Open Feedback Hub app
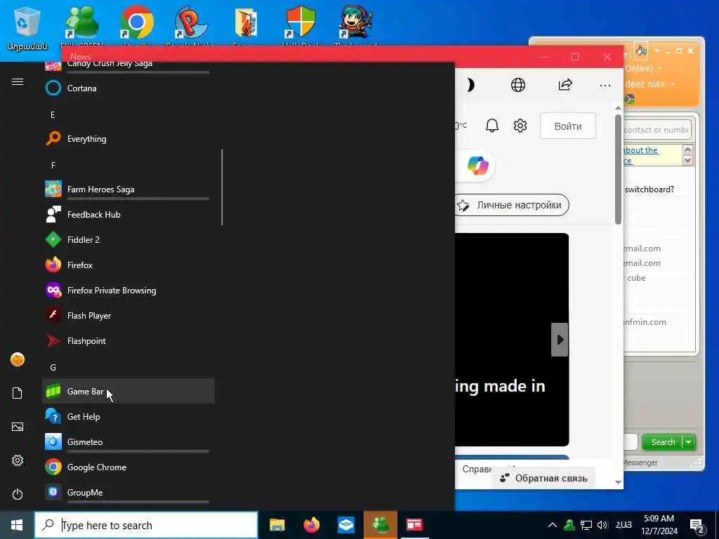The image size is (719, 539). (x=128, y=214)
